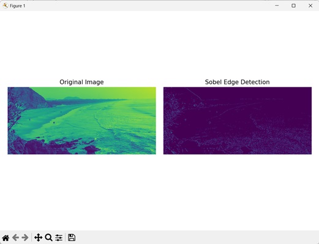
Task: Close the Figure 1 window
Action: [310, 6]
